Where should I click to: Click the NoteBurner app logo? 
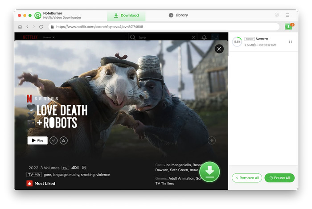pyautogui.click(x=37, y=15)
